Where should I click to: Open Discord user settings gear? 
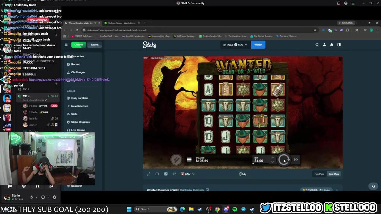tap(54, 197)
